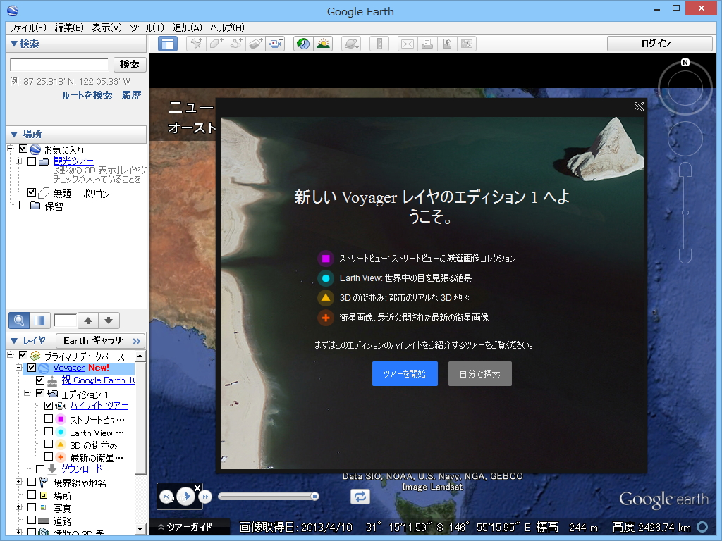Toggle the sidebar visibility icon
722x541 pixels.
pos(168,44)
